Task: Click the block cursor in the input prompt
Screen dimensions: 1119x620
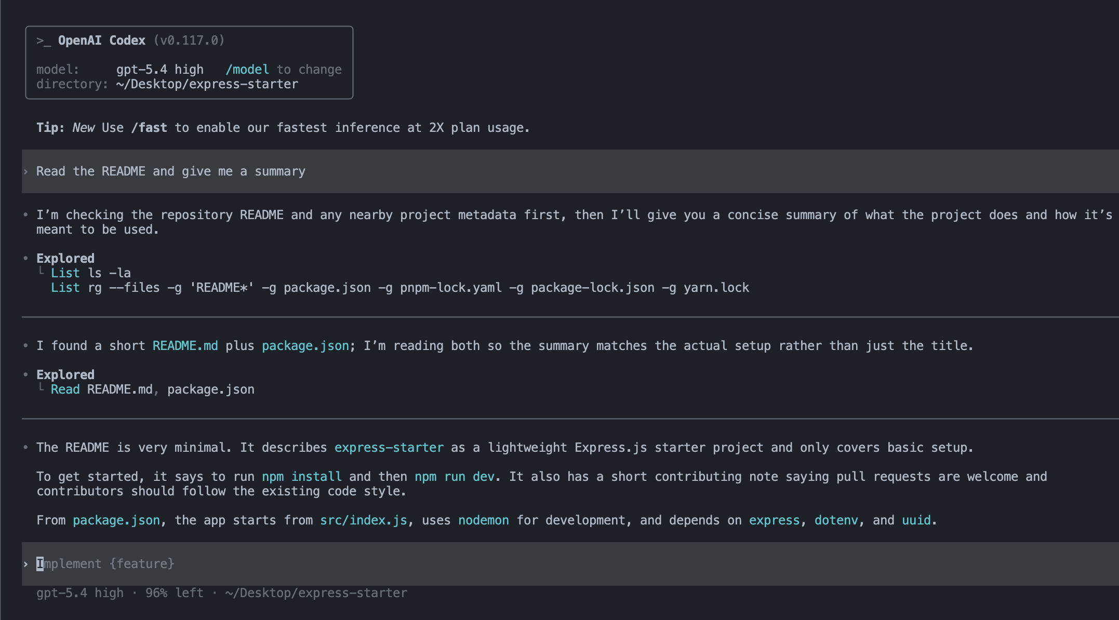Action: pos(39,563)
